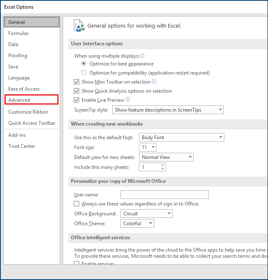Check Always use these values regardless of sign in
Screen dimensions: 268x280
[77, 204]
